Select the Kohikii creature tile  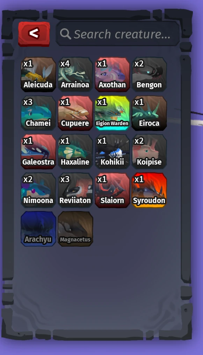point(112,152)
